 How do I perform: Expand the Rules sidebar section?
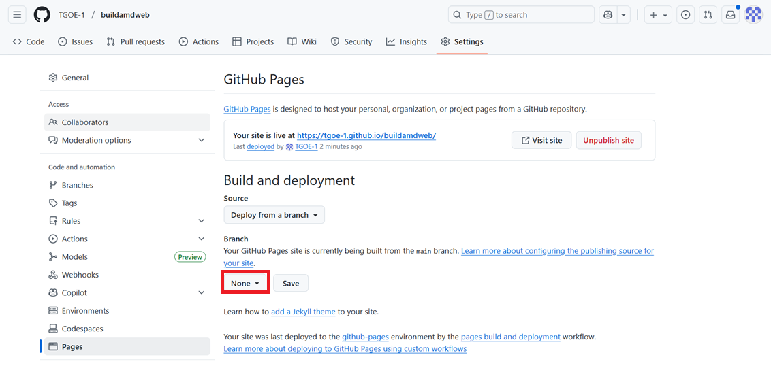[201, 221]
